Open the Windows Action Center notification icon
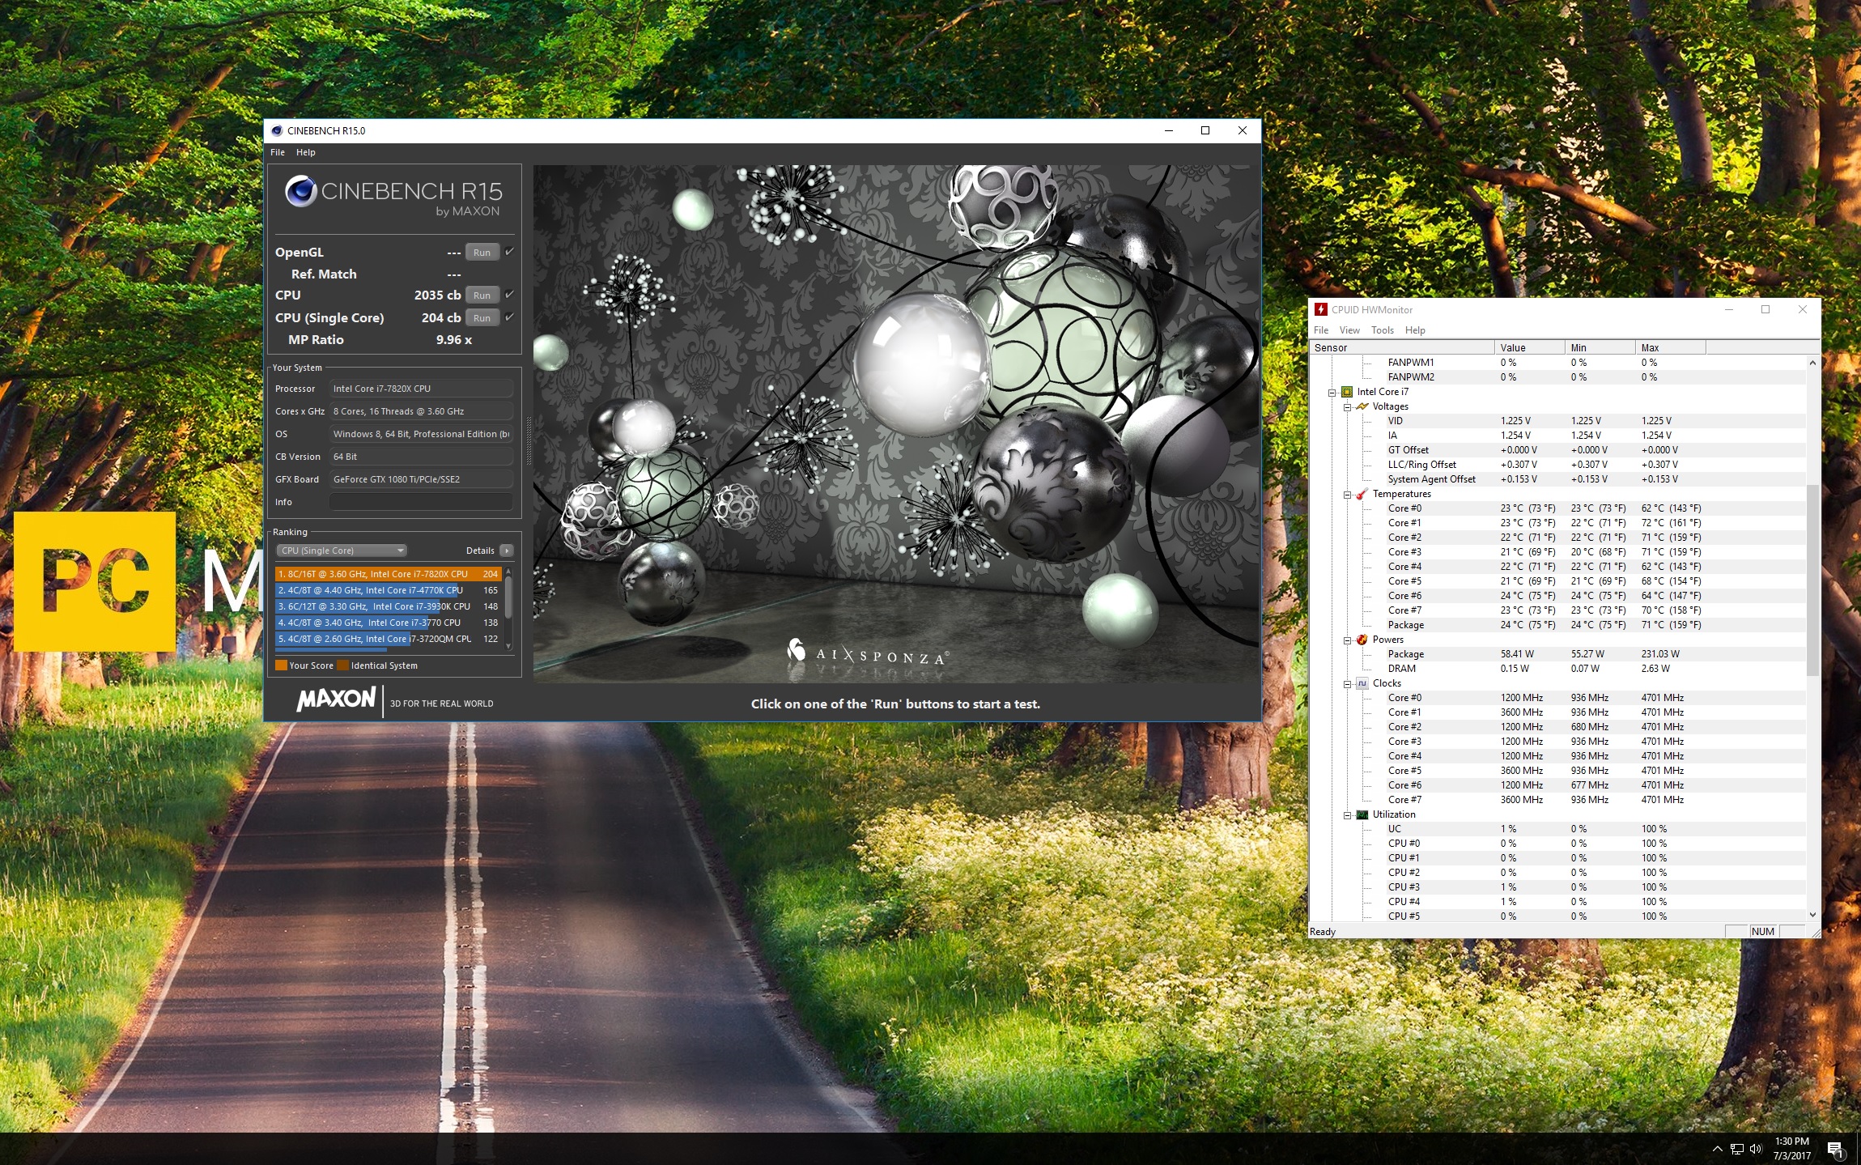Screen dimensions: 1861x1165 point(1835,1149)
